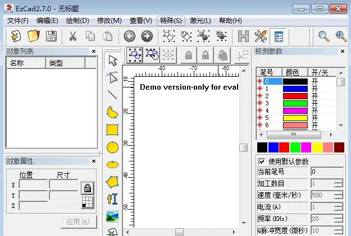The width and height of the screenshot is (351, 236).
Task: Paste using the clipboard icon
Action: pyautogui.click(x=108, y=36)
